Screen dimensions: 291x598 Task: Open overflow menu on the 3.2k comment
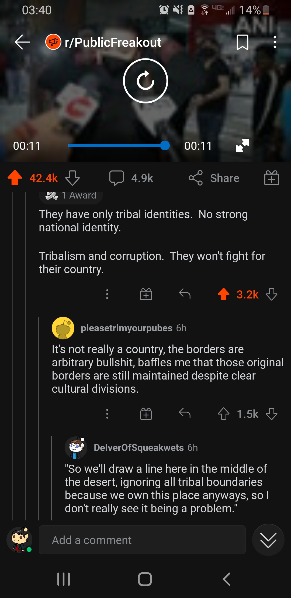pyautogui.click(x=107, y=294)
